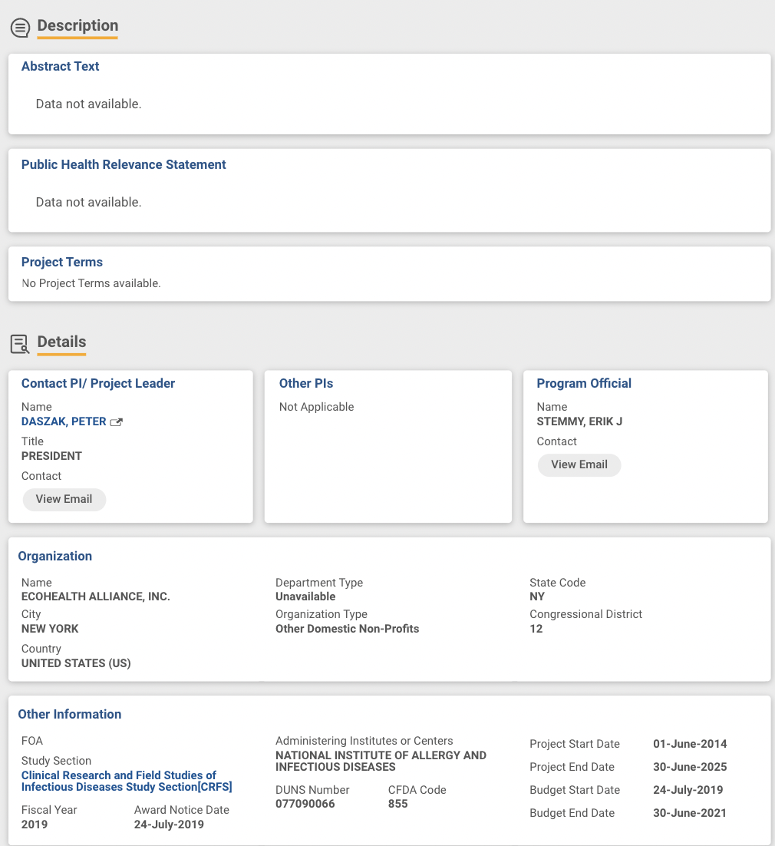This screenshot has width=775, height=846.
Task: Click program official name STEMMY, ERIK J
Action: [x=580, y=421]
